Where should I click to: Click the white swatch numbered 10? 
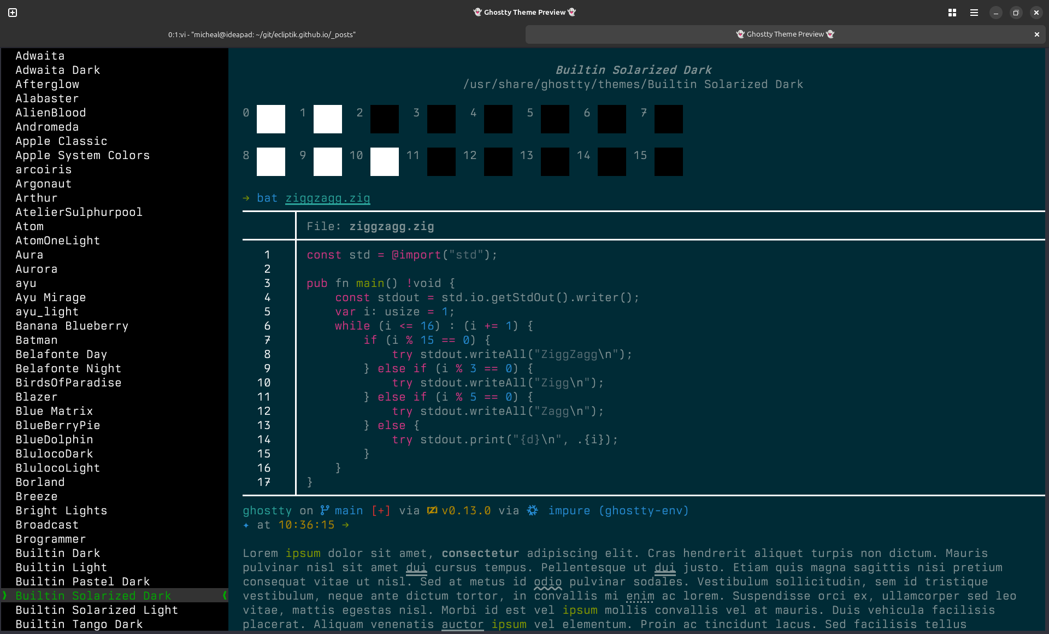click(x=384, y=161)
